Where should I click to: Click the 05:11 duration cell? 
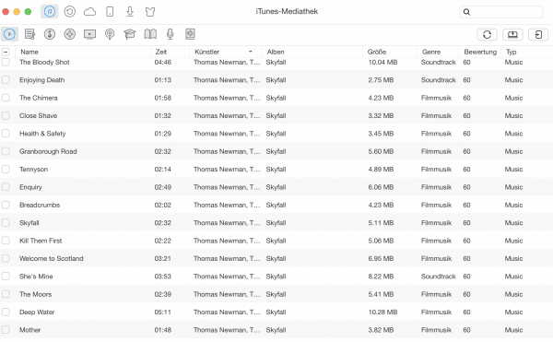pyautogui.click(x=163, y=312)
